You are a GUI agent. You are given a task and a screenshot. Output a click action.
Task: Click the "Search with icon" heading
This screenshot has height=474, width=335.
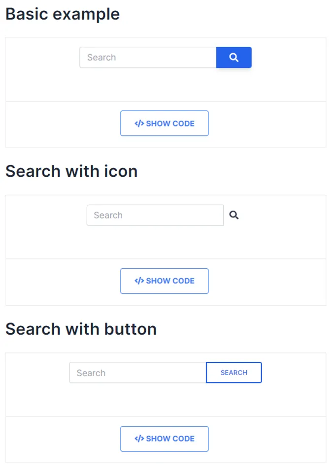(71, 171)
